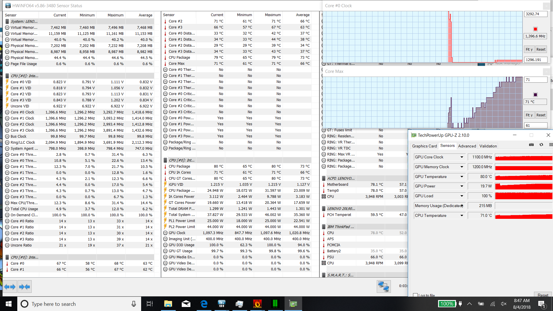
Task: Click the clock icon beside Core #0 Clock row
Action: click(7, 112)
